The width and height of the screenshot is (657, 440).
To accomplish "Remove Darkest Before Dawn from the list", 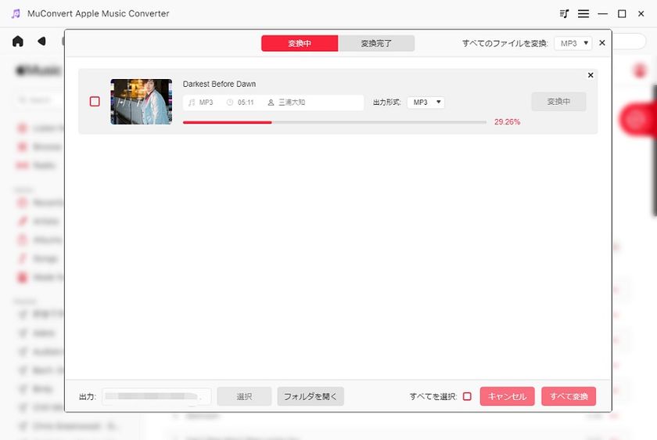I will (x=591, y=75).
